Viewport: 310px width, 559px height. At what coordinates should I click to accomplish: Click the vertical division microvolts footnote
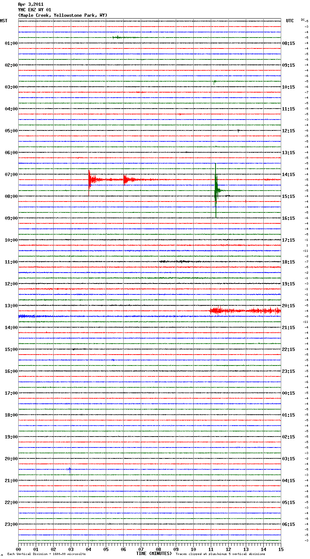(x=46, y=554)
